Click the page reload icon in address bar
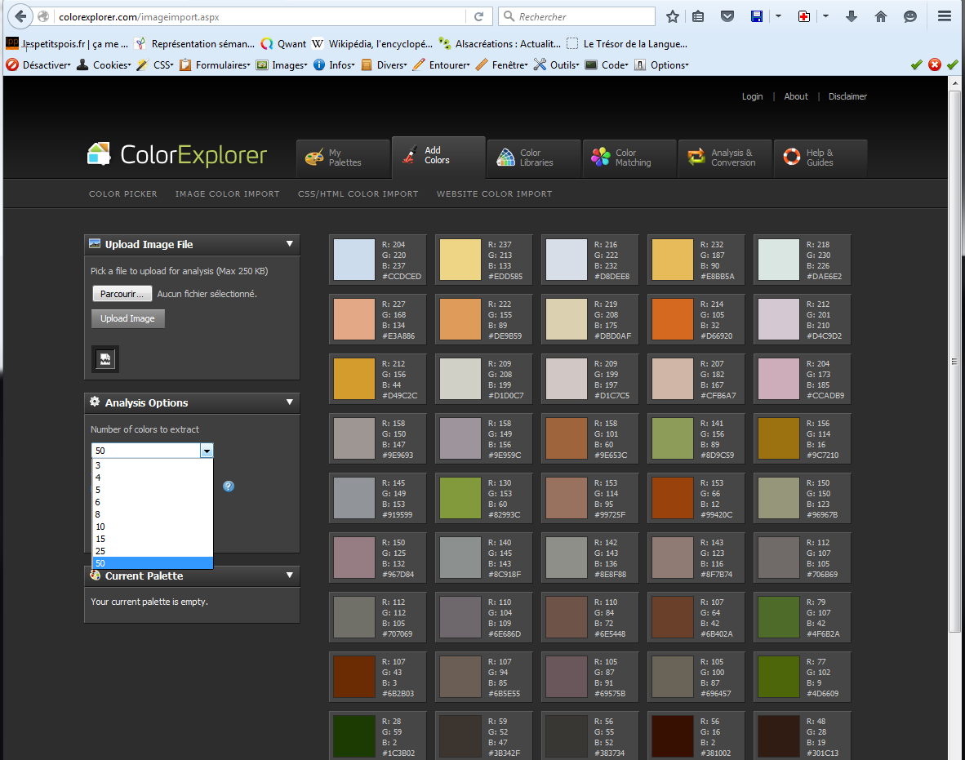The image size is (965, 760). tap(478, 16)
